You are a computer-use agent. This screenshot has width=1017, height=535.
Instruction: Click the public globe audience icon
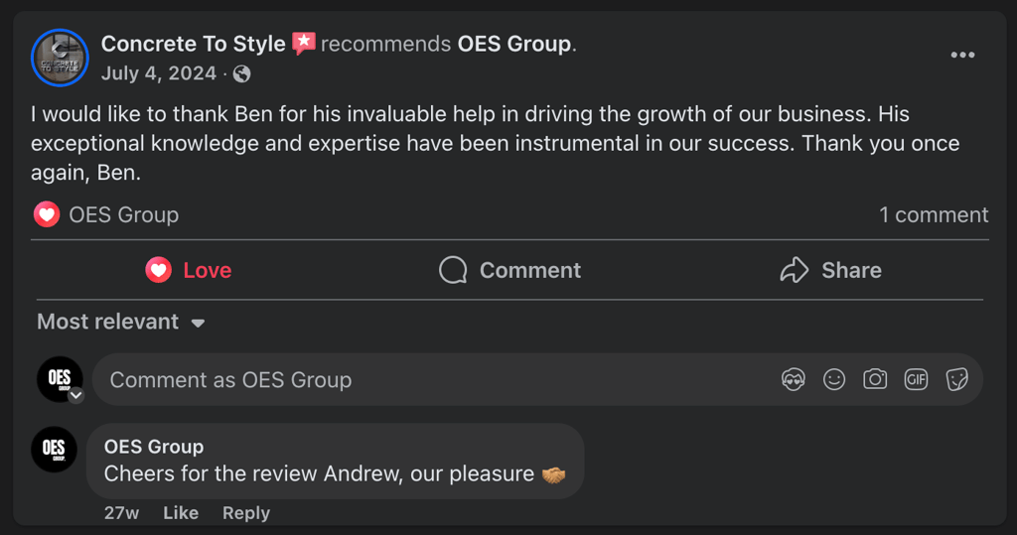tap(241, 73)
